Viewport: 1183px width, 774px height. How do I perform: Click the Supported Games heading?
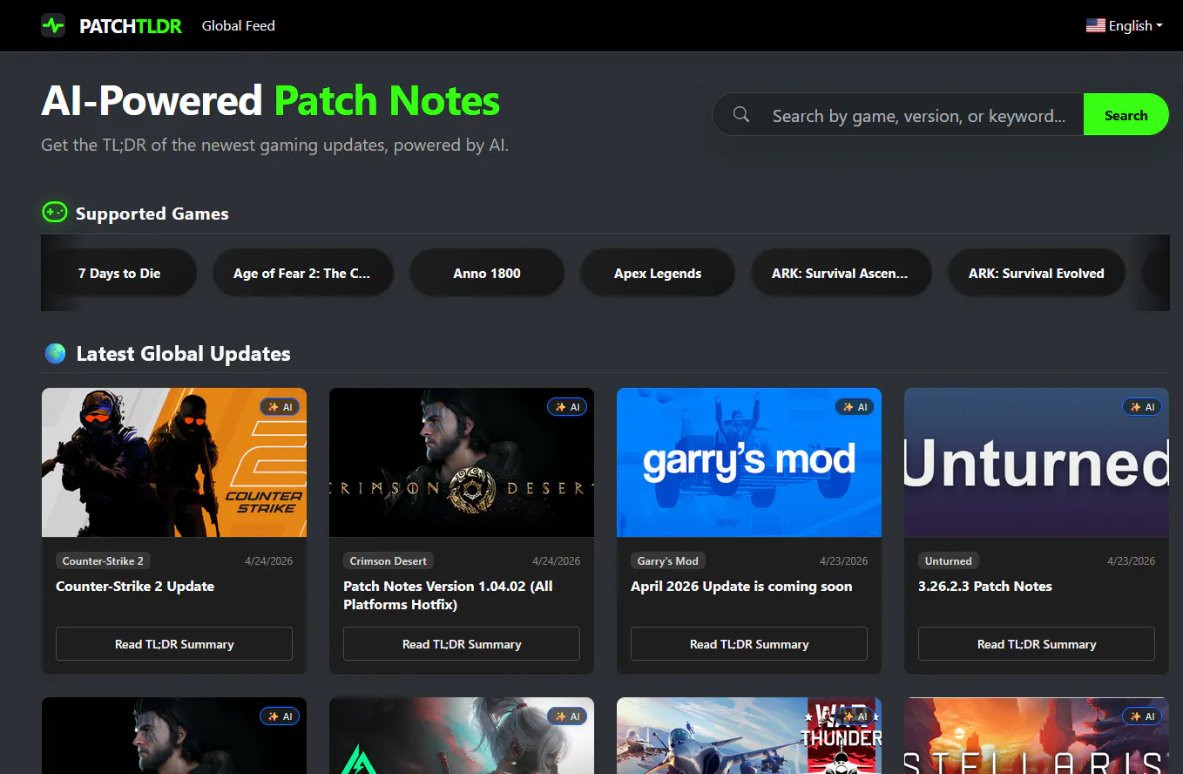152,214
